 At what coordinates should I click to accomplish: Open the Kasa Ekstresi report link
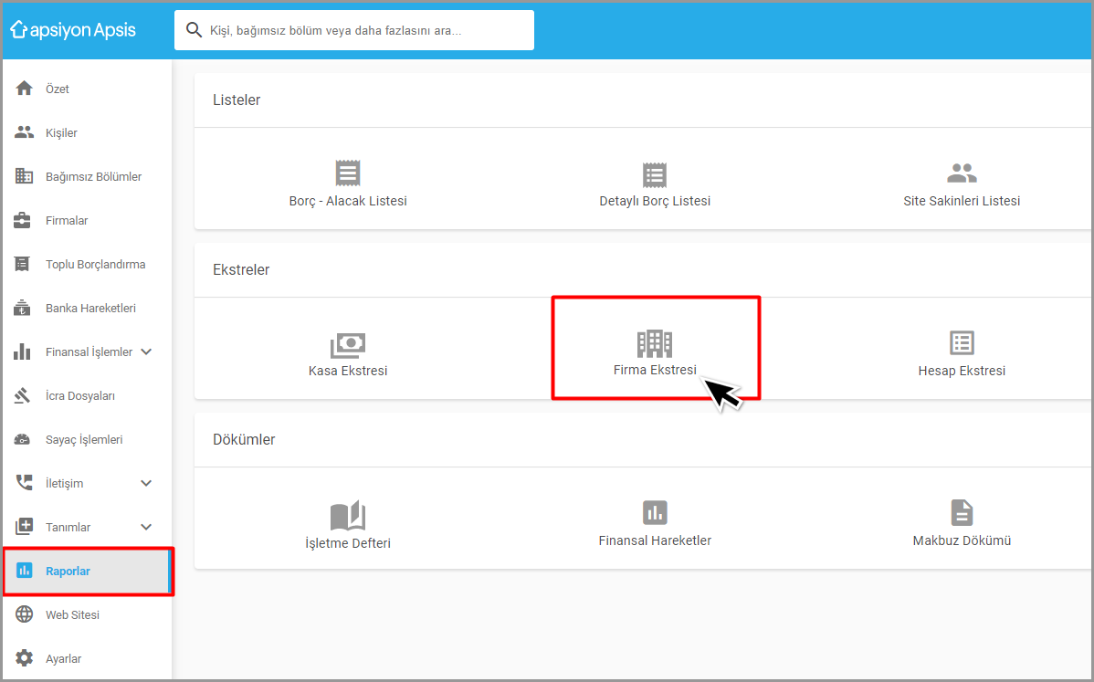[347, 371]
